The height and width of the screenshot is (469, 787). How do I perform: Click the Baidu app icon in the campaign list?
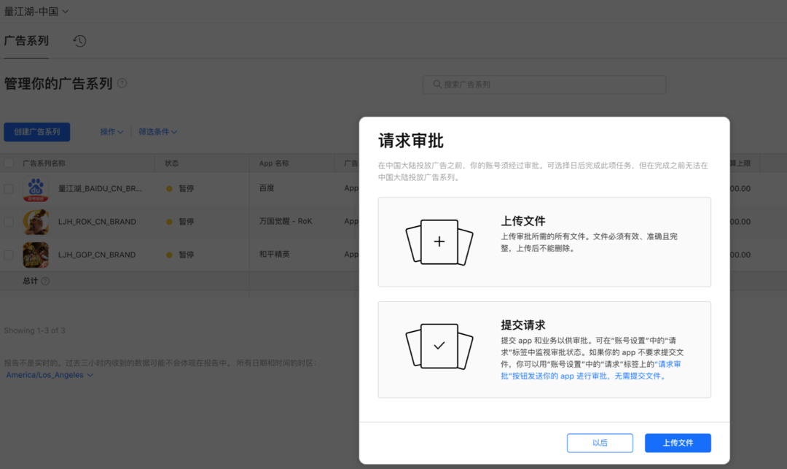click(36, 188)
